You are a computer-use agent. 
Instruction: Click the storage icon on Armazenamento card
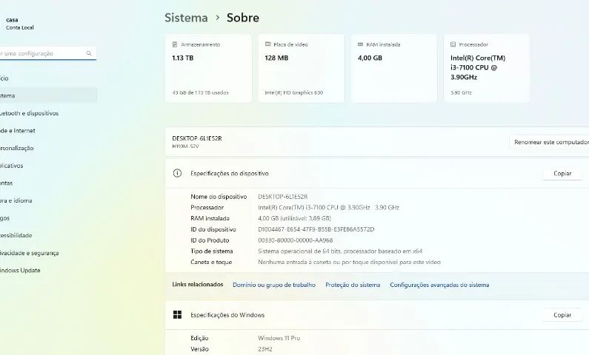[x=175, y=44]
